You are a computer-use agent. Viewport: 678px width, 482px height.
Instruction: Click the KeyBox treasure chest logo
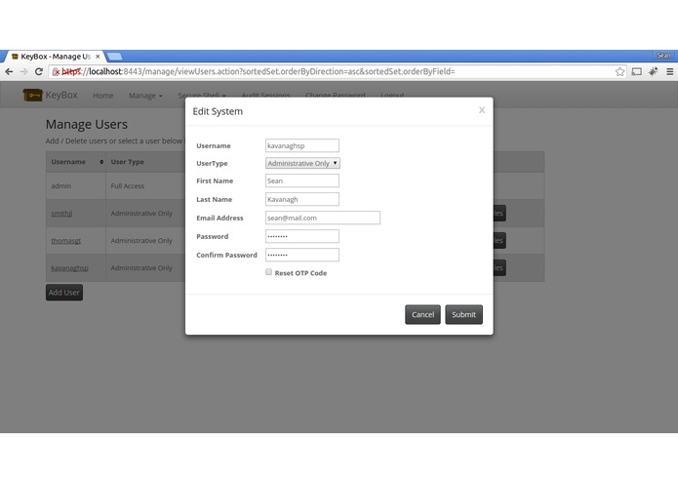click(32, 95)
